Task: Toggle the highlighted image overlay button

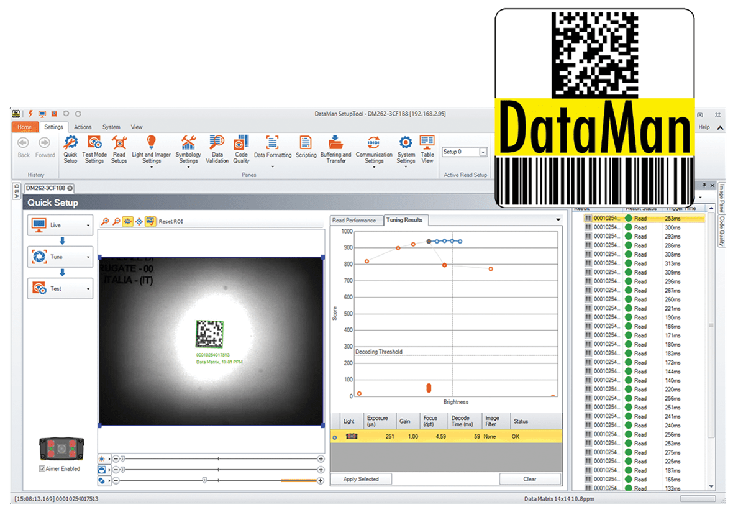Action: click(x=150, y=221)
